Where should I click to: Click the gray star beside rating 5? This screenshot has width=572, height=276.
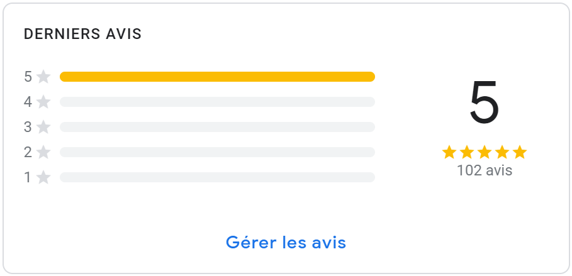(43, 77)
